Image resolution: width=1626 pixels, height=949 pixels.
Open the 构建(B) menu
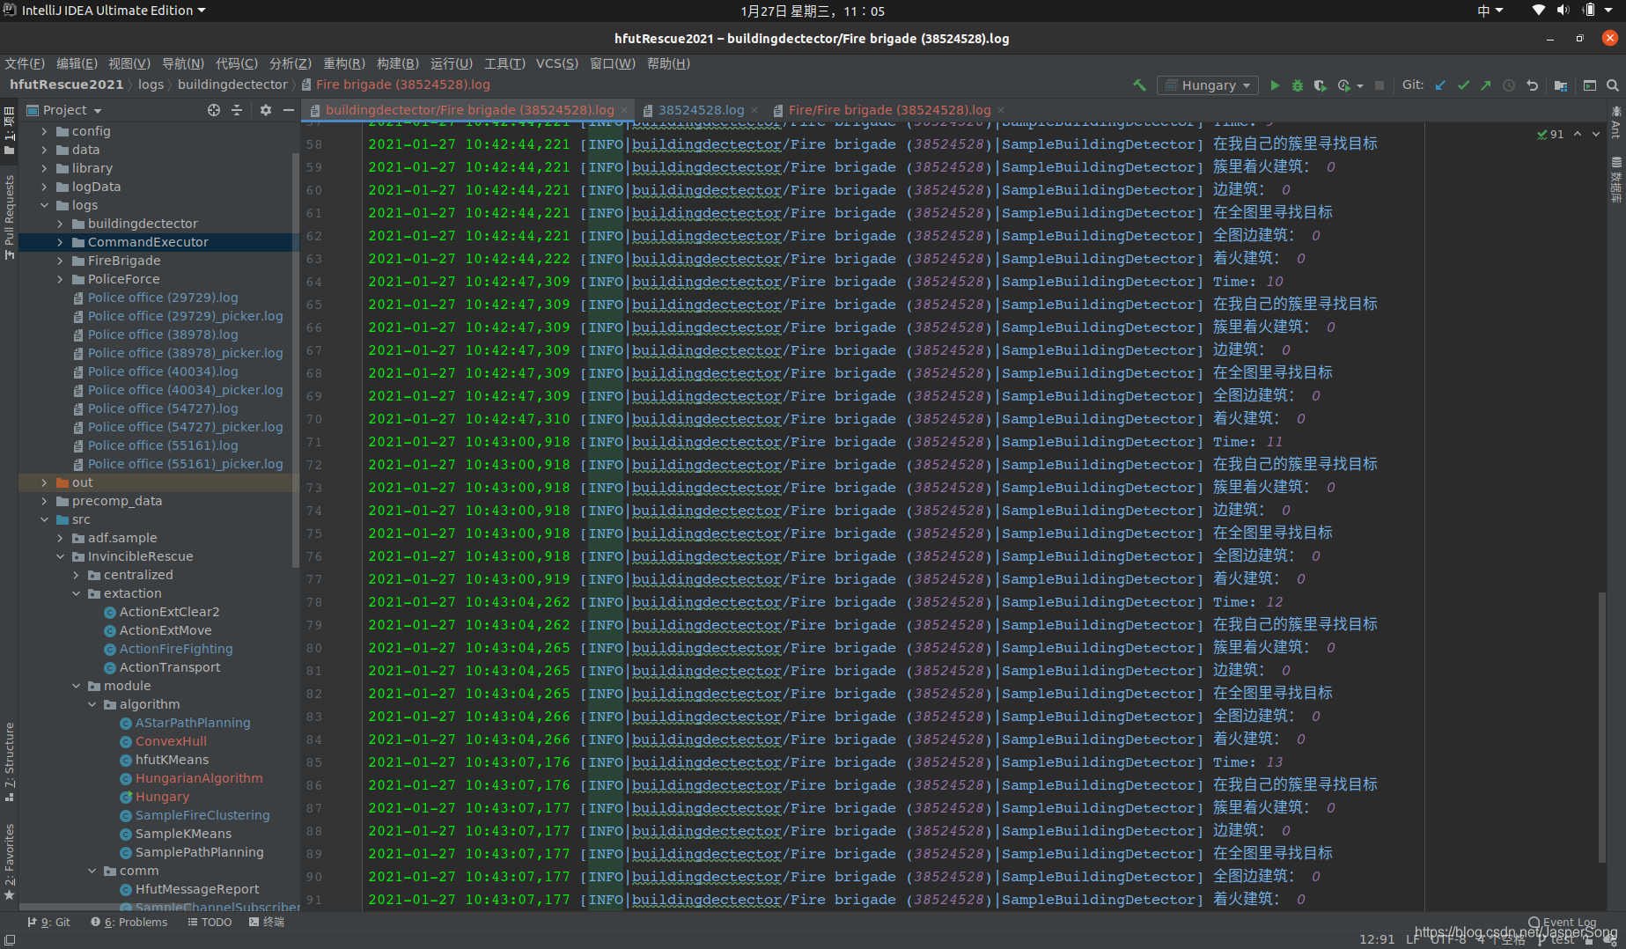398,63
